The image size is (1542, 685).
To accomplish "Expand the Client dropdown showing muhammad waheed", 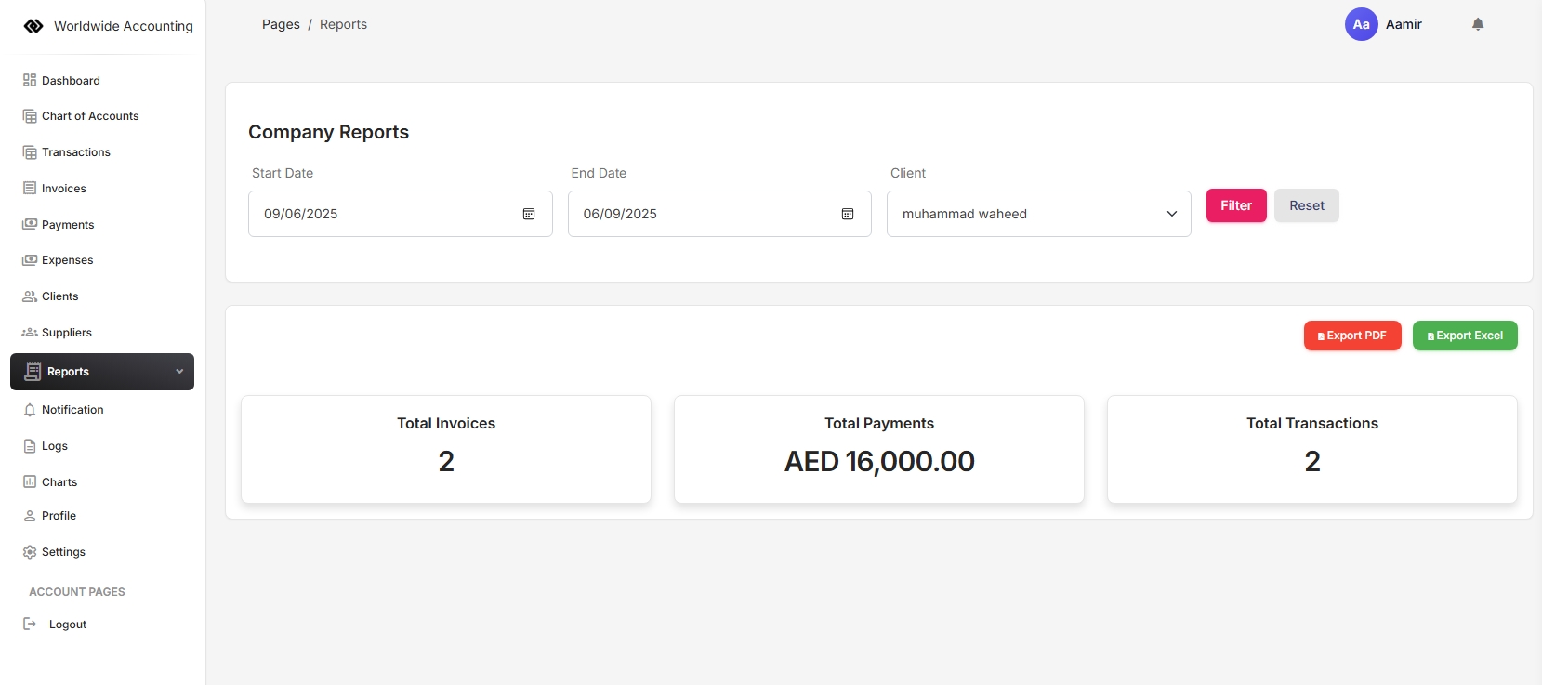I will tap(1038, 214).
